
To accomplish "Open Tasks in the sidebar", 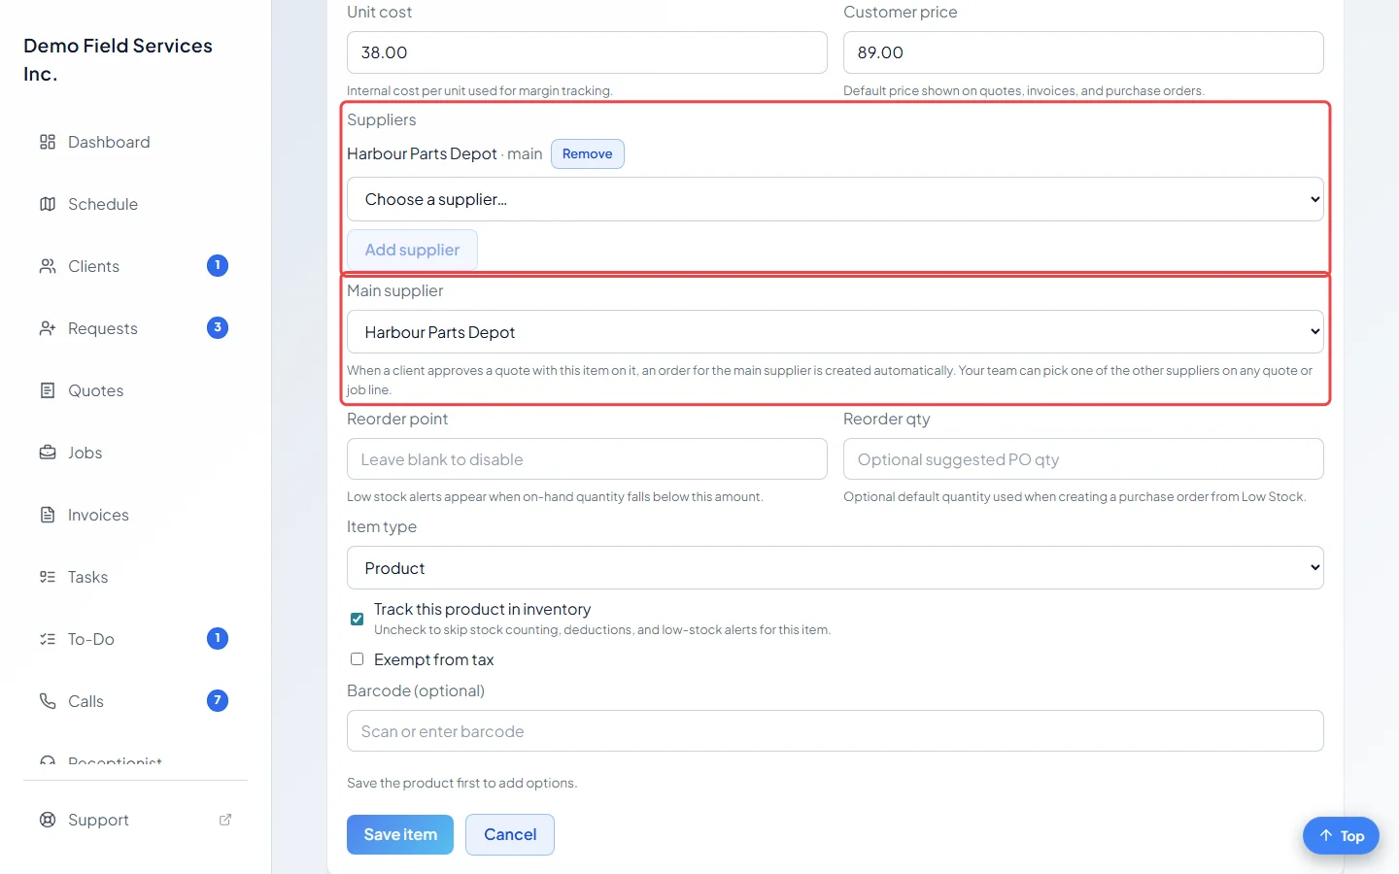I will coord(87,577).
